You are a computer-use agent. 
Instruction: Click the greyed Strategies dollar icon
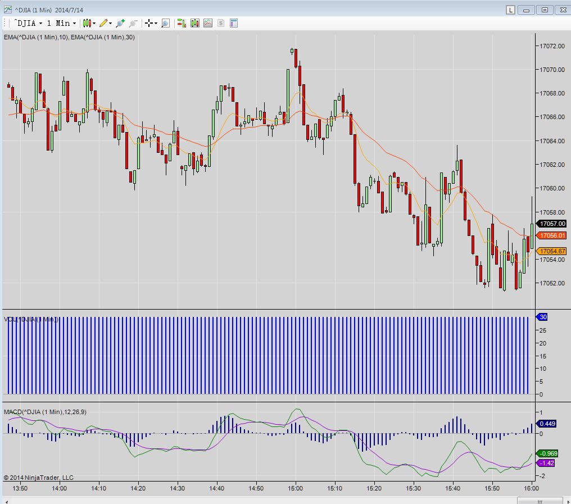(221, 23)
